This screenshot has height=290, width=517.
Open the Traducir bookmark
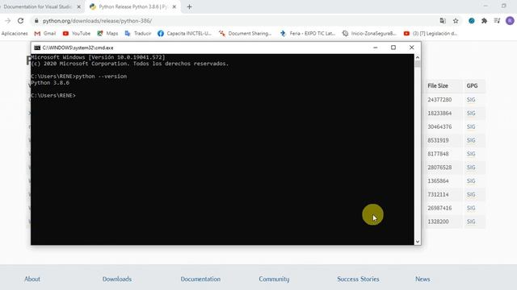click(x=138, y=34)
